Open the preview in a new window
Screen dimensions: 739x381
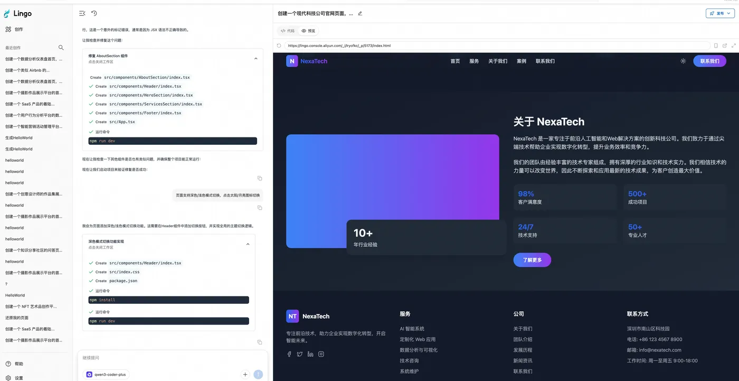pyautogui.click(x=725, y=45)
